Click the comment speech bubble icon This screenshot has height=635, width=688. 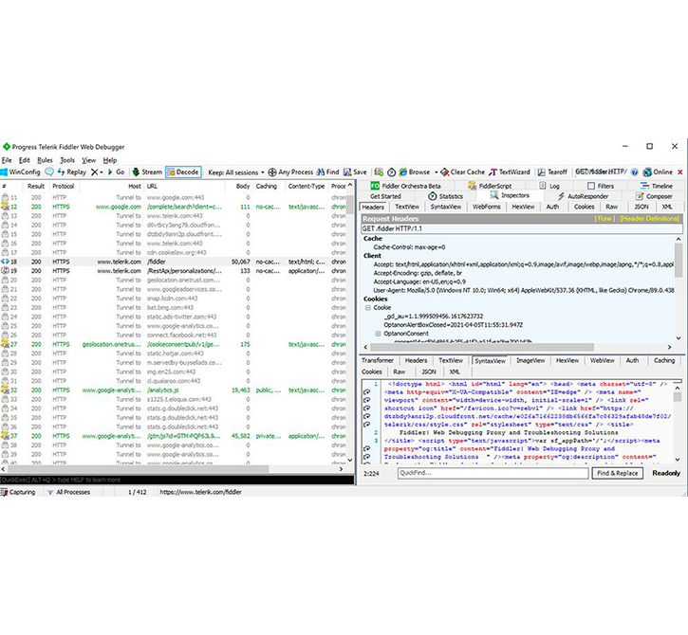coord(49,172)
